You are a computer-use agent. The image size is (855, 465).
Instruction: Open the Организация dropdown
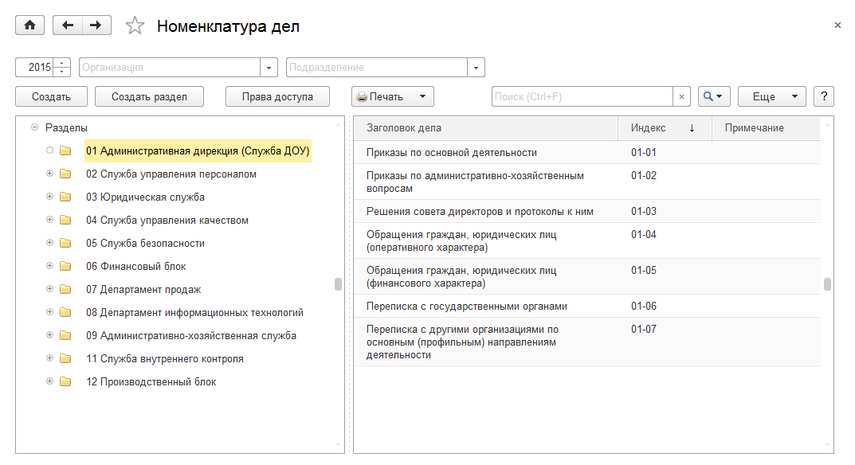pyautogui.click(x=269, y=67)
